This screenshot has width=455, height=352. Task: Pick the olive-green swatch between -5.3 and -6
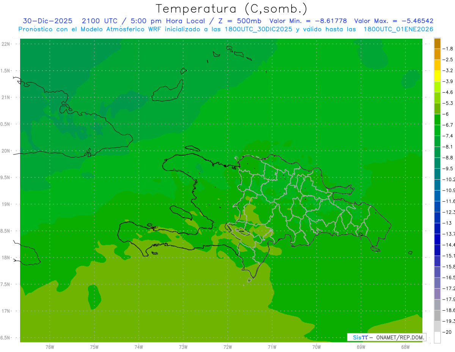[437, 109]
